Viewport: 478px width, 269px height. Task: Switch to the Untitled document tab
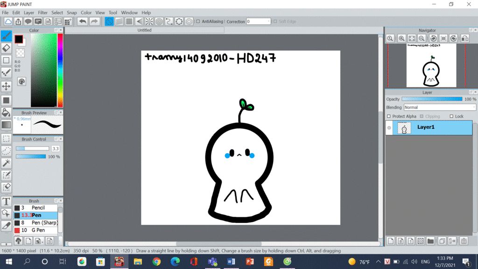(x=145, y=30)
